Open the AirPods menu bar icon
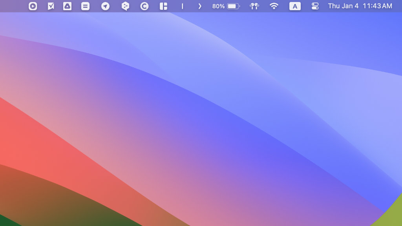The width and height of the screenshot is (402, 226). coord(254,6)
